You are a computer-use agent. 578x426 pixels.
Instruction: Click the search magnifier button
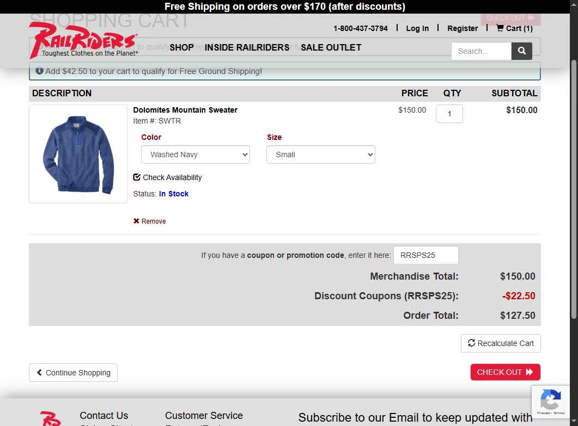[x=521, y=51]
